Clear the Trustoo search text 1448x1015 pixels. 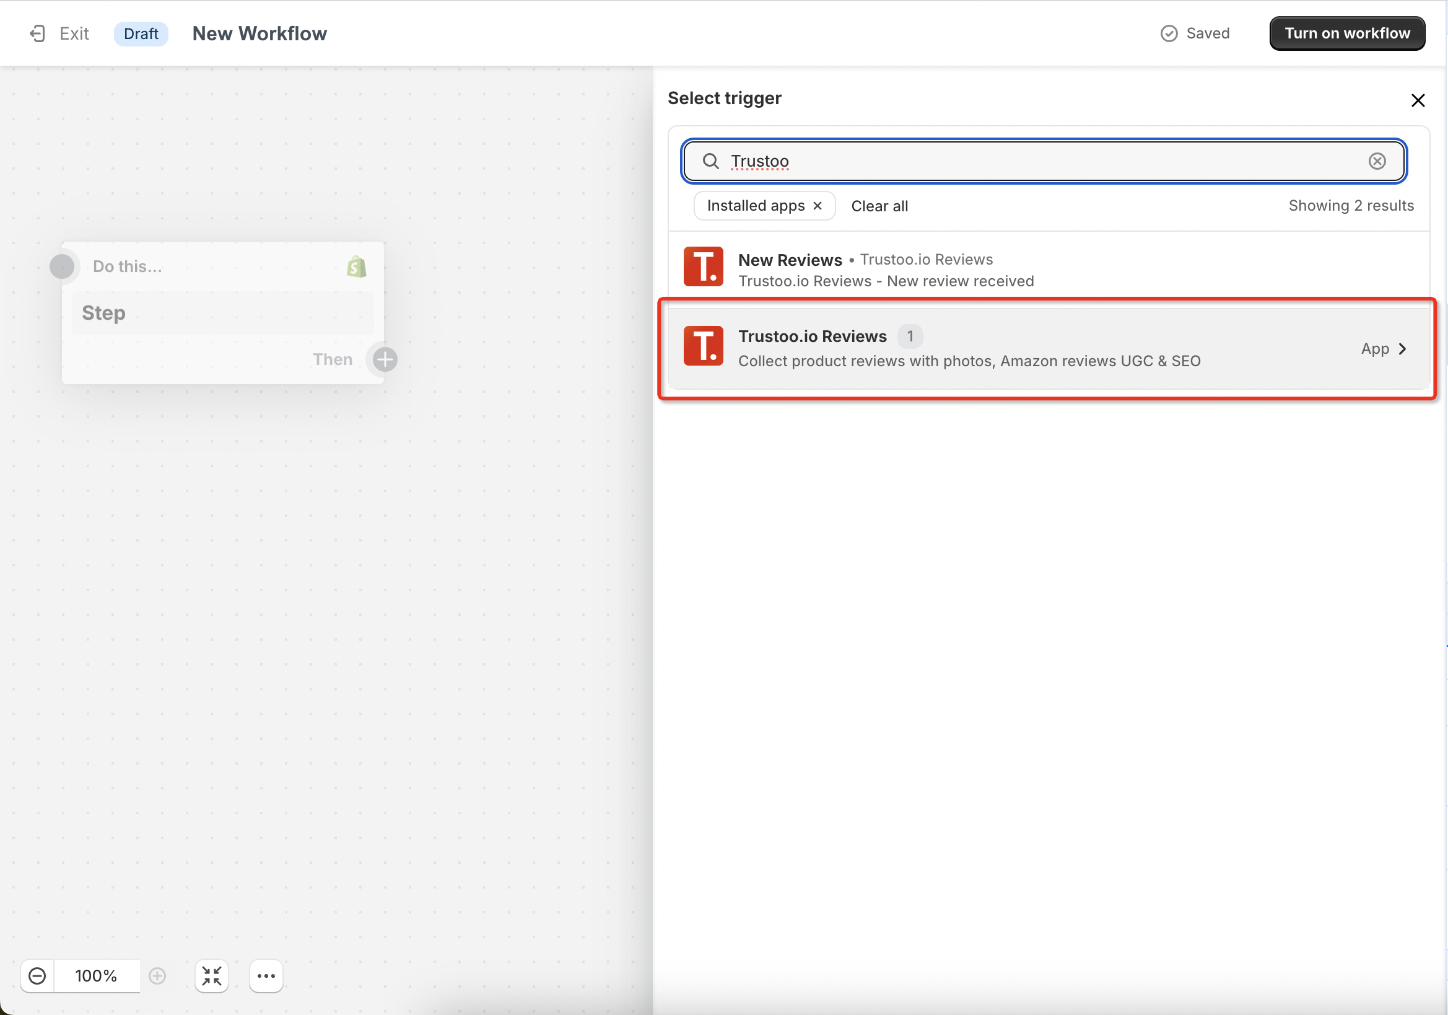pyautogui.click(x=1377, y=162)
